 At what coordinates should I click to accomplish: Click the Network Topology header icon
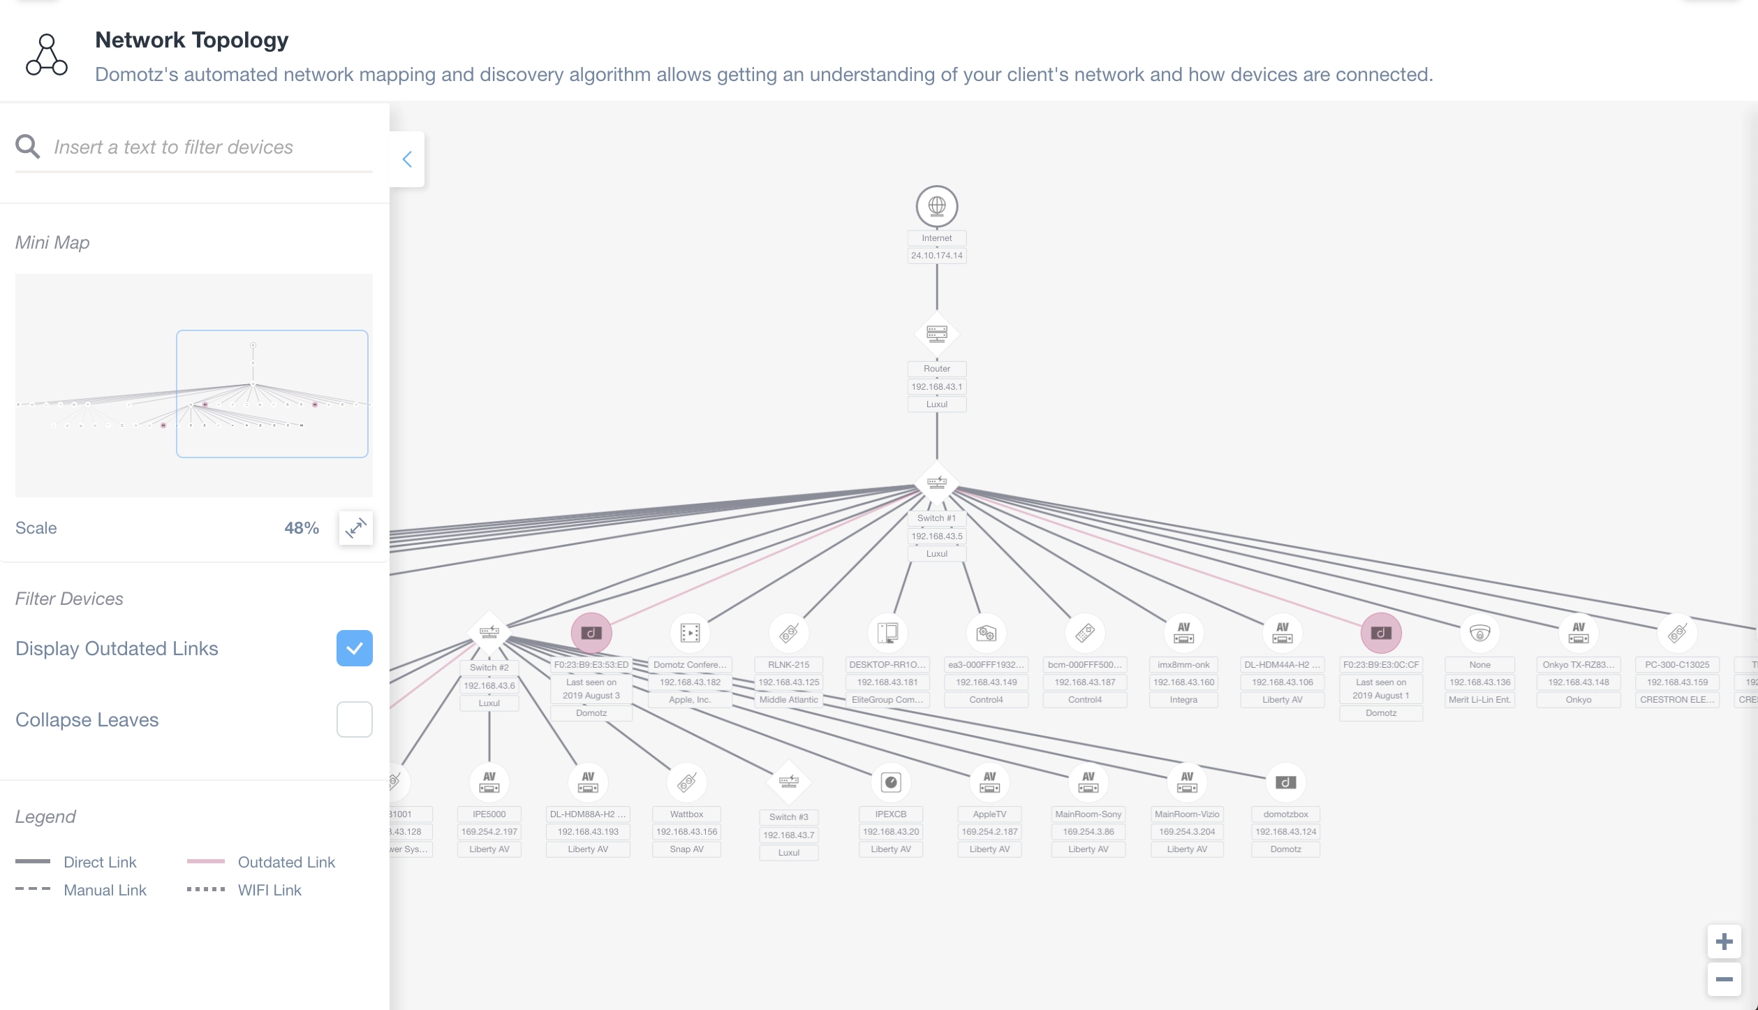pos(47,56)
